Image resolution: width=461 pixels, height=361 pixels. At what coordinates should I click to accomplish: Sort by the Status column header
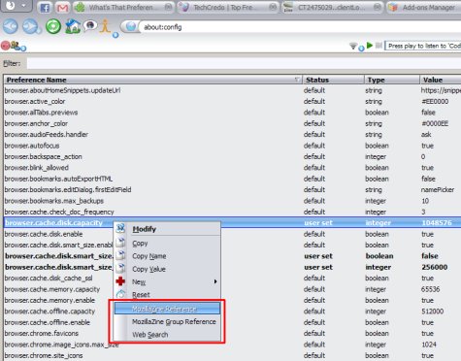tap(333, 80)
